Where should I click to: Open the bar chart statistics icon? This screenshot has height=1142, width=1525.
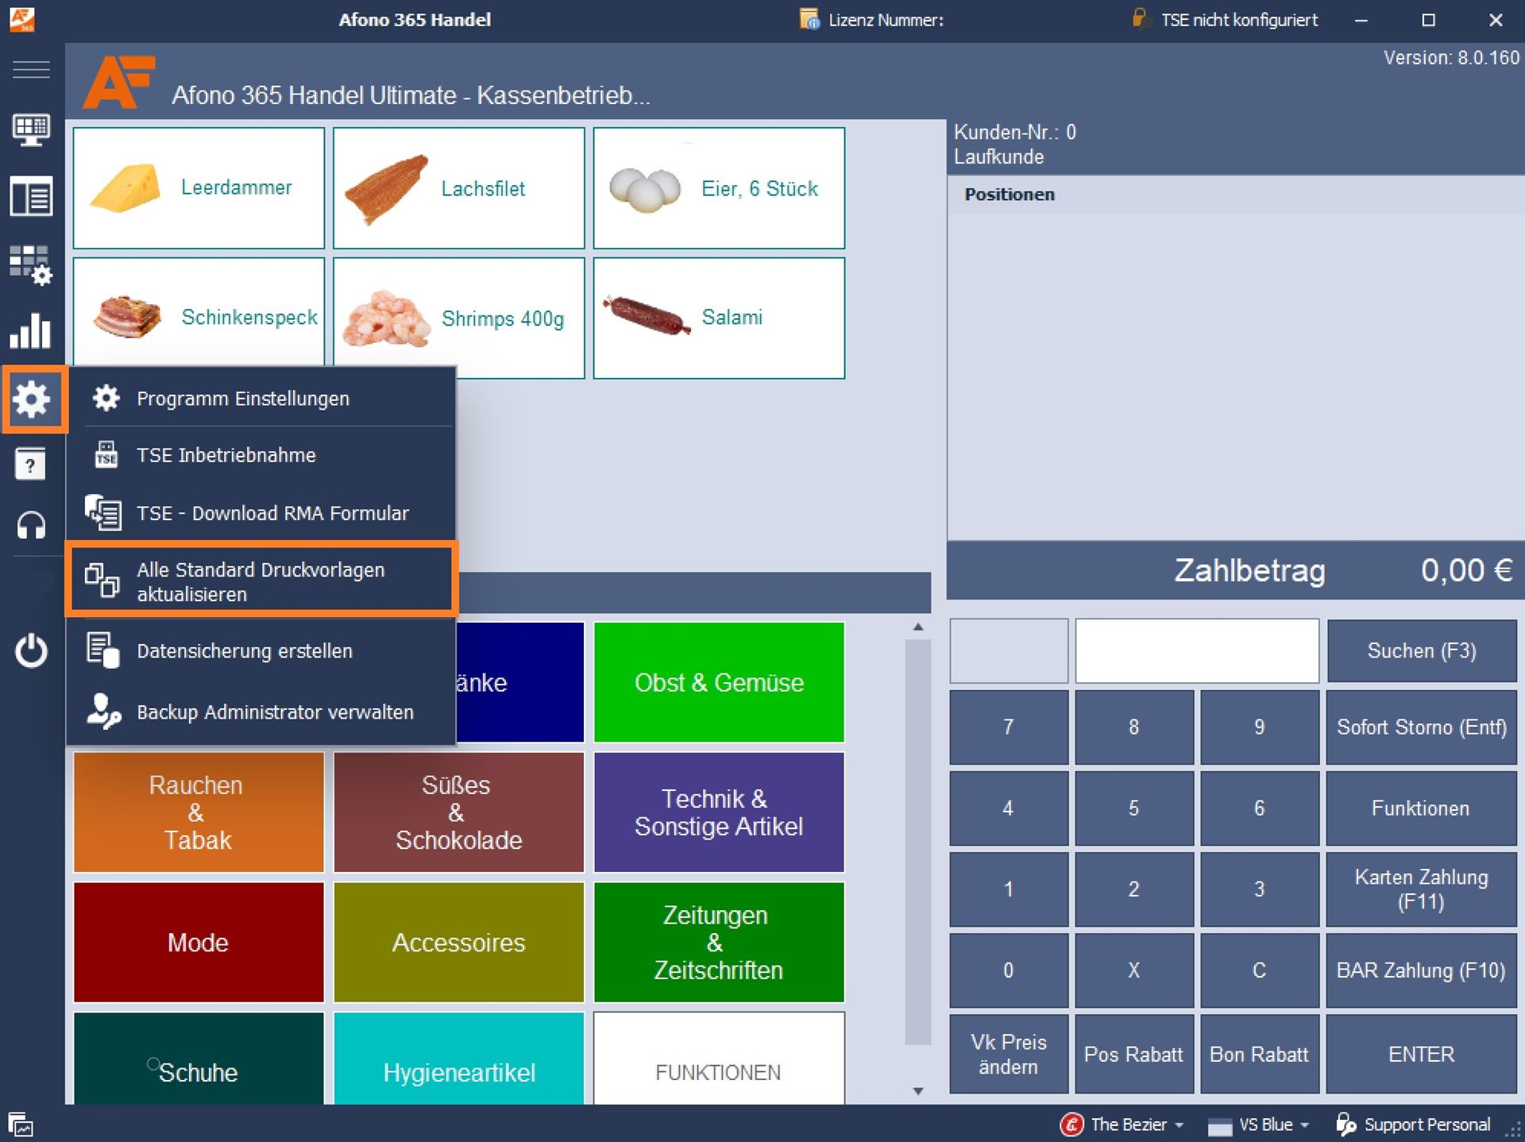[x=32, y=330]
